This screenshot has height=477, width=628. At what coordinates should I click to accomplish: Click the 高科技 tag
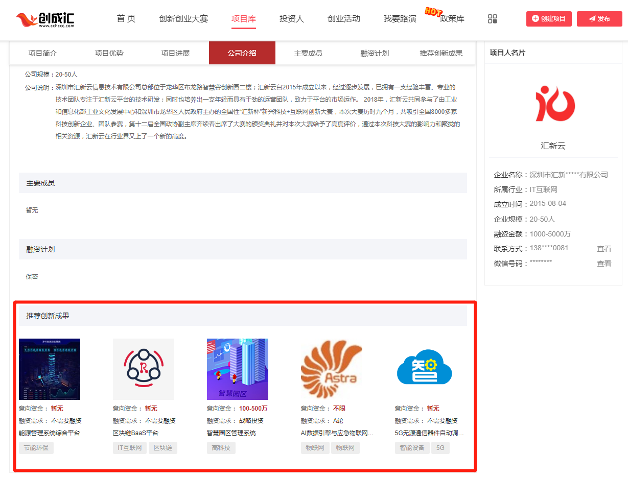coord(221,448)
